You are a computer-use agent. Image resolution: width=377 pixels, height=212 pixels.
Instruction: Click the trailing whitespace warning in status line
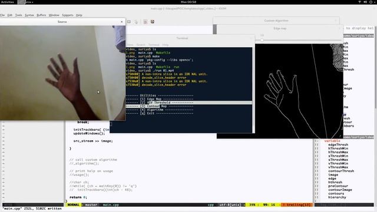297,205
